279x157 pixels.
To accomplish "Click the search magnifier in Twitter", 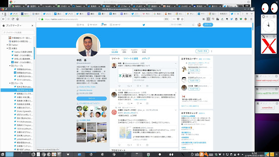I will coord(193,25).
